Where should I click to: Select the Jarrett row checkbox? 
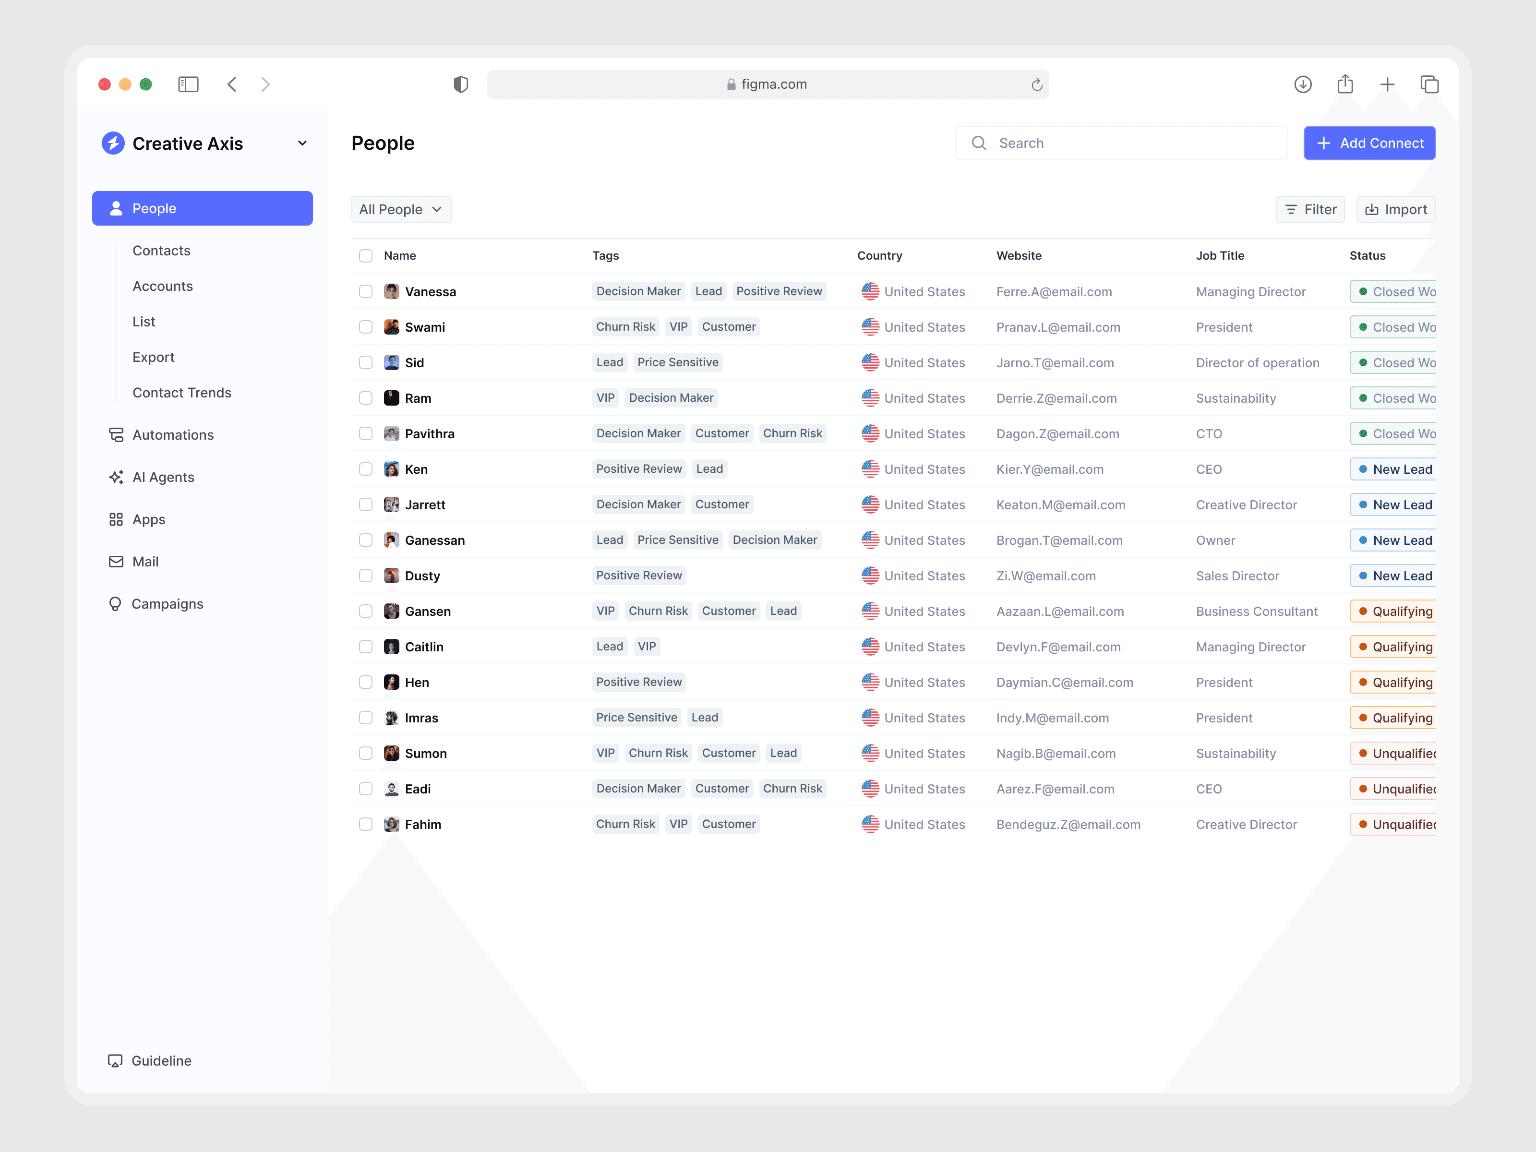[365, 505]
